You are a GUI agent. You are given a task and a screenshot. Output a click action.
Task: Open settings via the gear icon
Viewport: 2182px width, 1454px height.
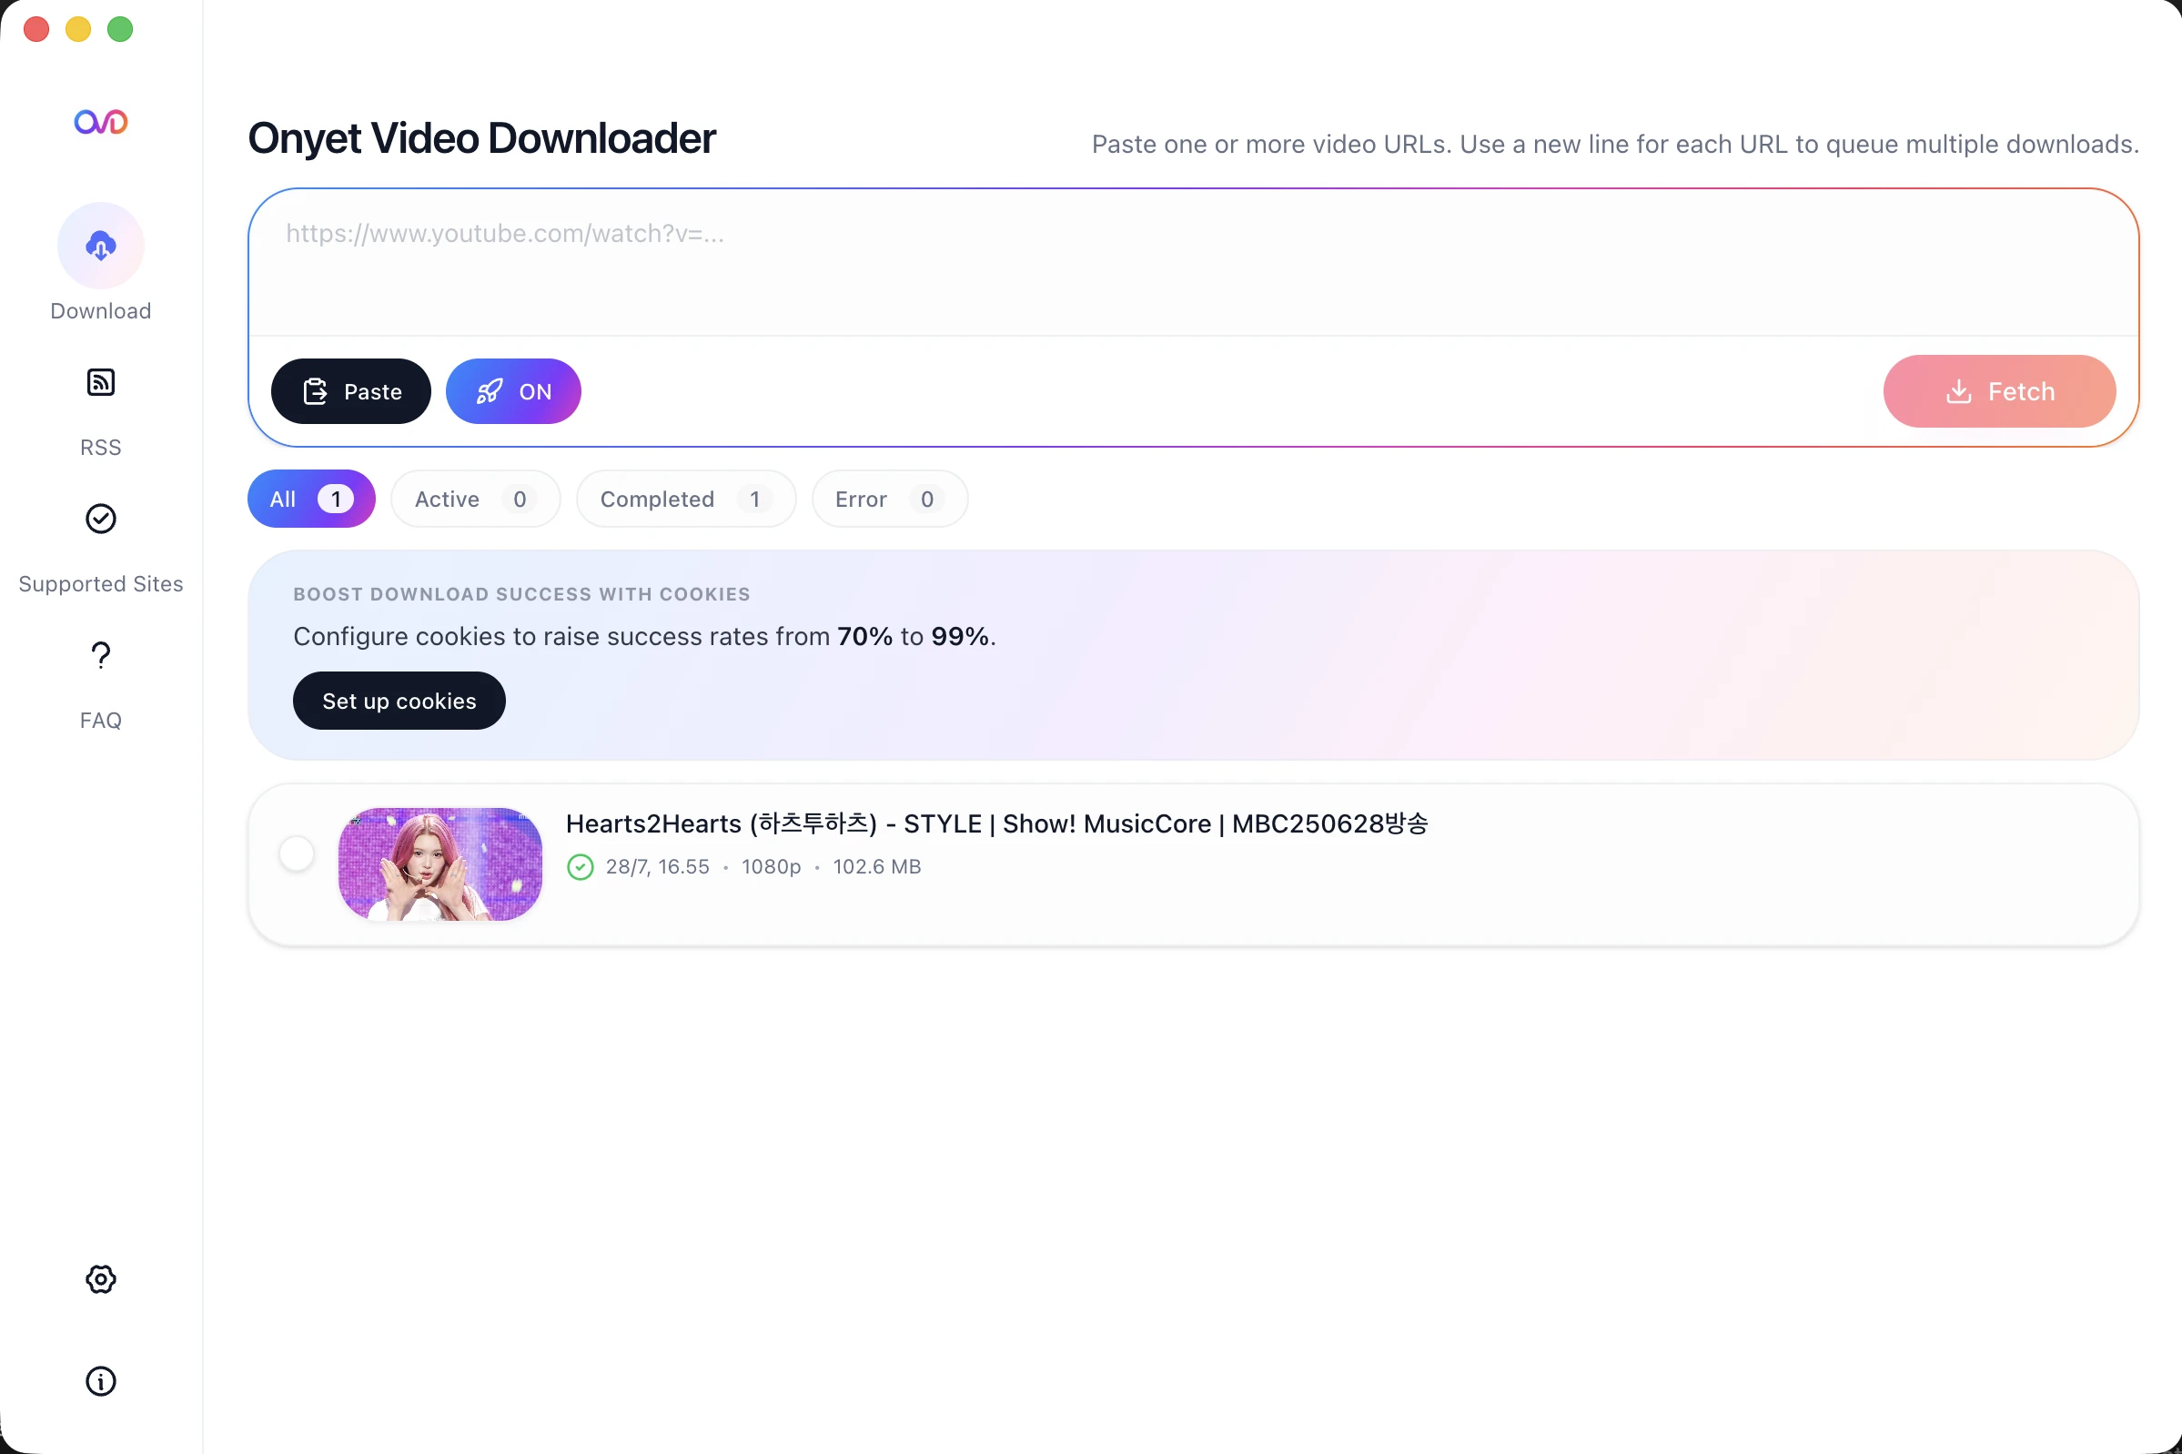click(x=101, y=1279)
